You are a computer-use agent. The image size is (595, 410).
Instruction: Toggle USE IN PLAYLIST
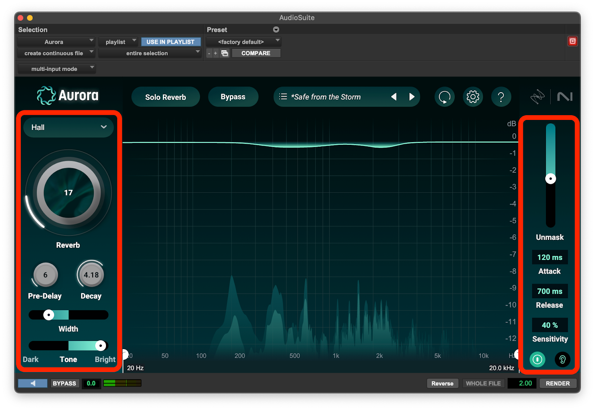[171, 42]
